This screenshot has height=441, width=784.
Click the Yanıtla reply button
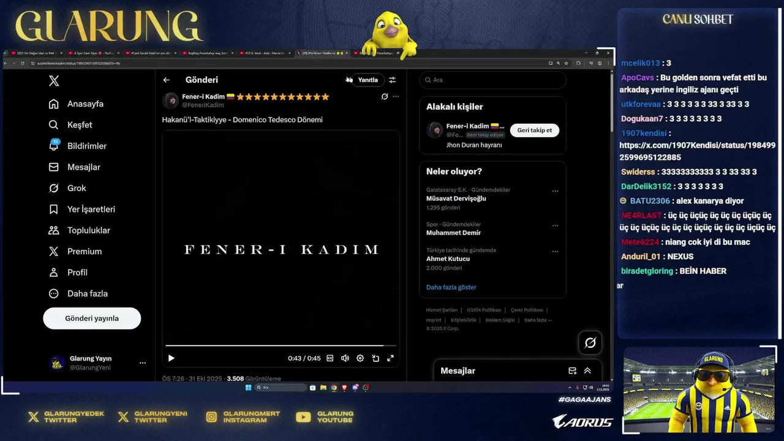(367, 80)
